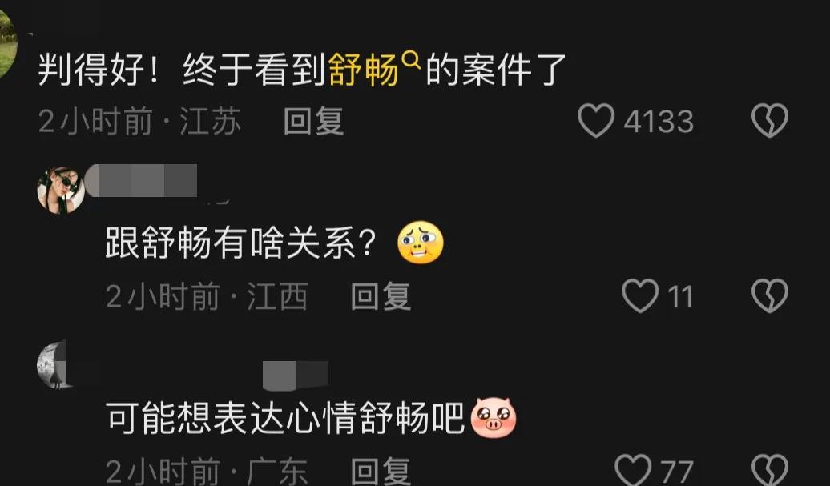This screenshot has width=830, height=486.
Task: Tap the broken-heart icon on 江西 reply
Action: (x=770, y=295)
